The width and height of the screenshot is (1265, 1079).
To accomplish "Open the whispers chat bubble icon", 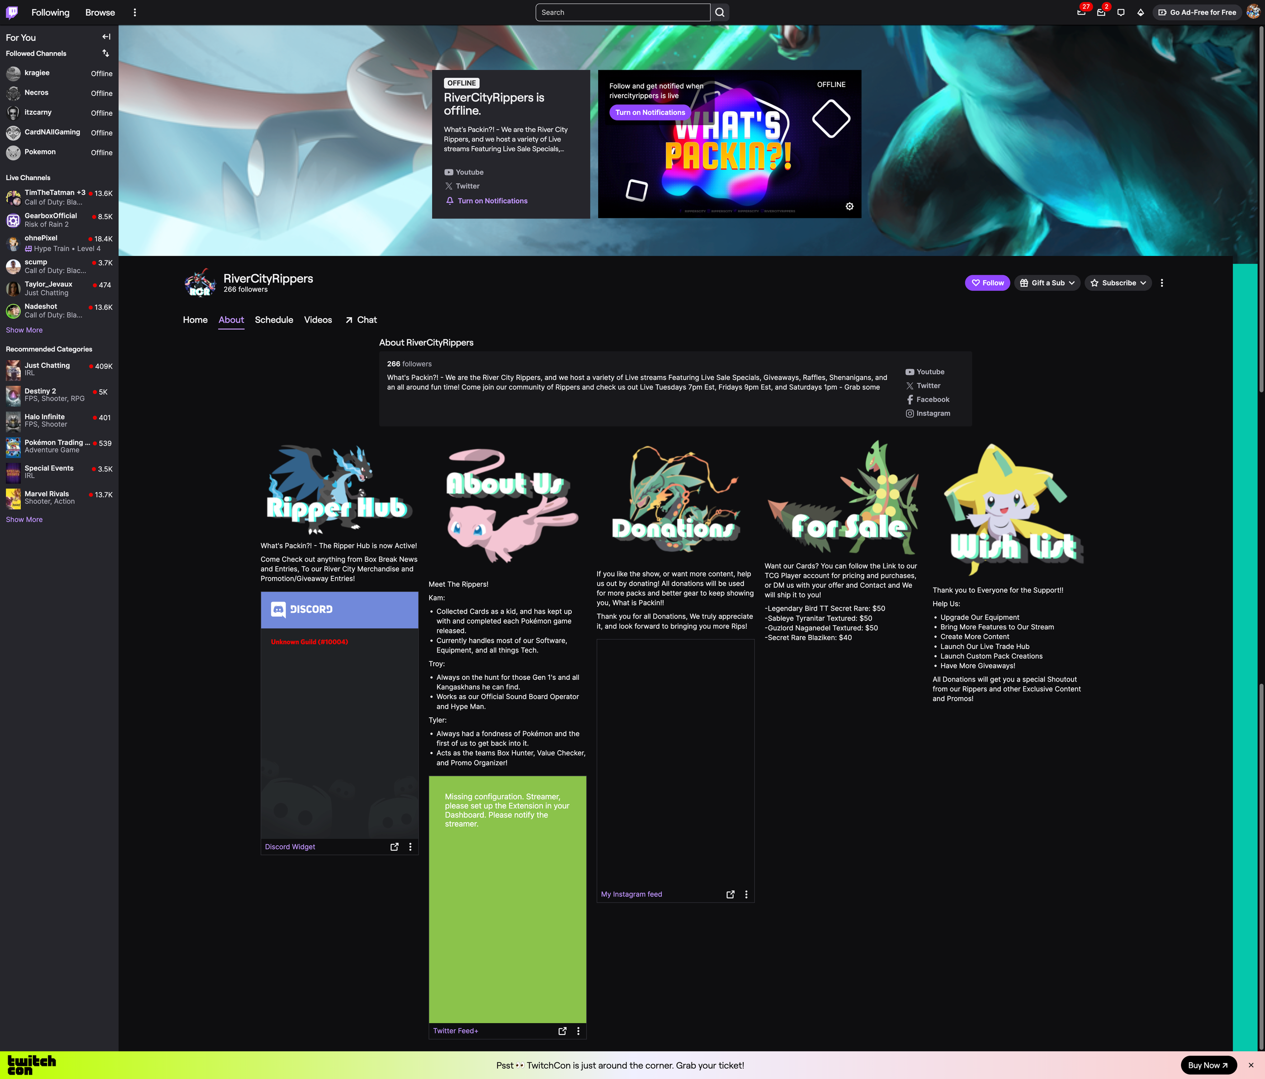I will click(1121, 12).
